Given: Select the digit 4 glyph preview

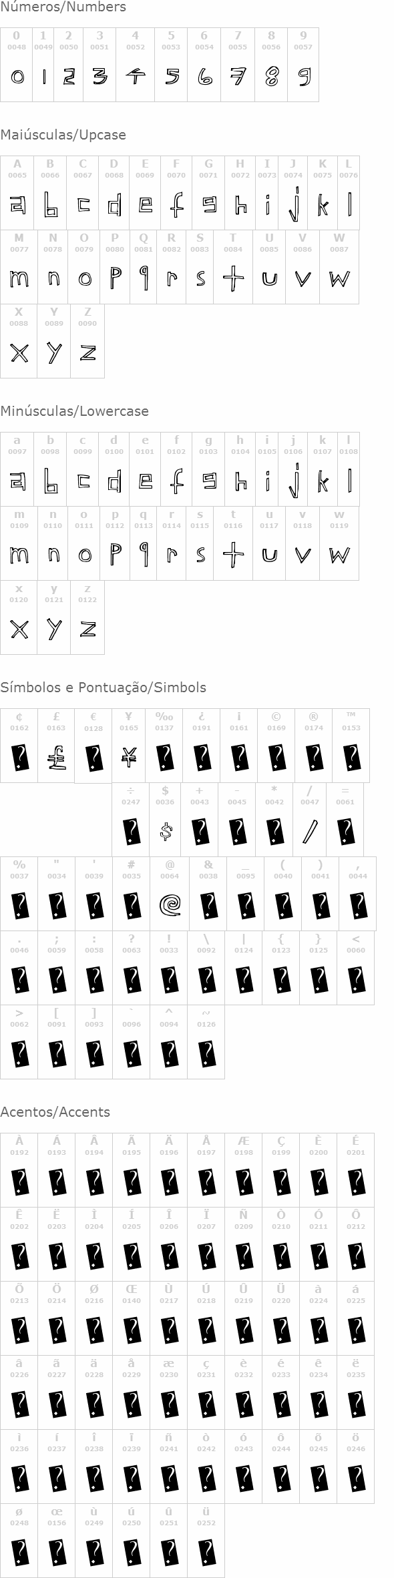Looking at the screenshot, I should [x=136, y=77].
